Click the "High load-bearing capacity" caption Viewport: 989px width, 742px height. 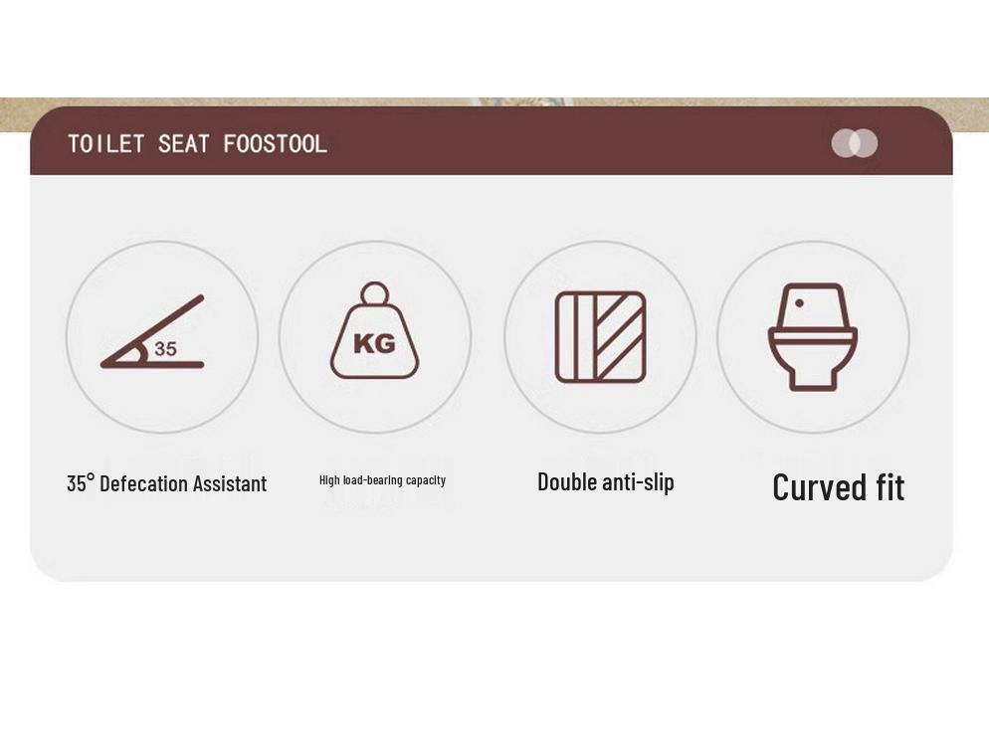pos(382,480)
